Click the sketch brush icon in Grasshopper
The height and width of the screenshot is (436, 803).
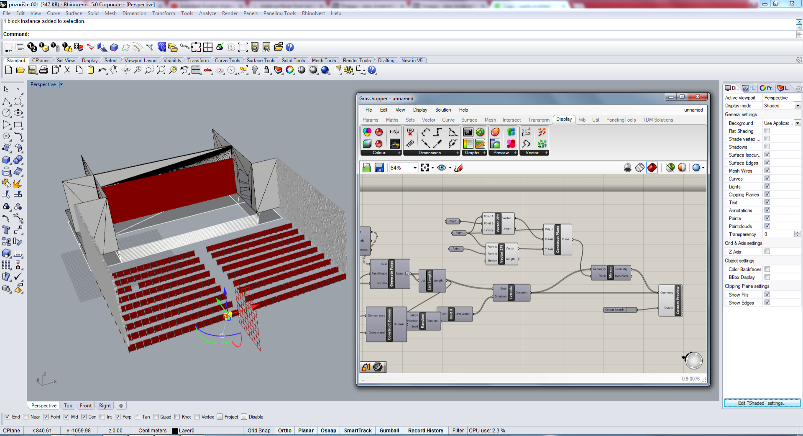tap(459, 168)
